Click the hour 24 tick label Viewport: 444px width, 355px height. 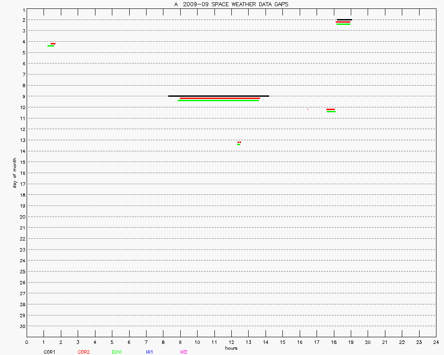(x=436, y=342)
